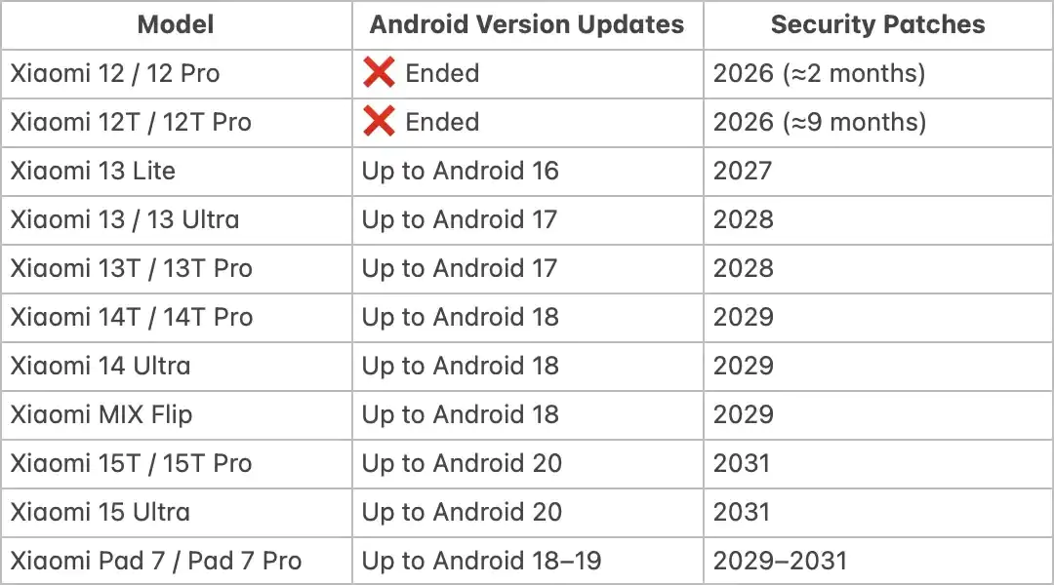Screen dimensions: 1054x585
Task: Select the Xiaomi Pad 7 / Pad 7 Pro cell
Action: (156, 561)
